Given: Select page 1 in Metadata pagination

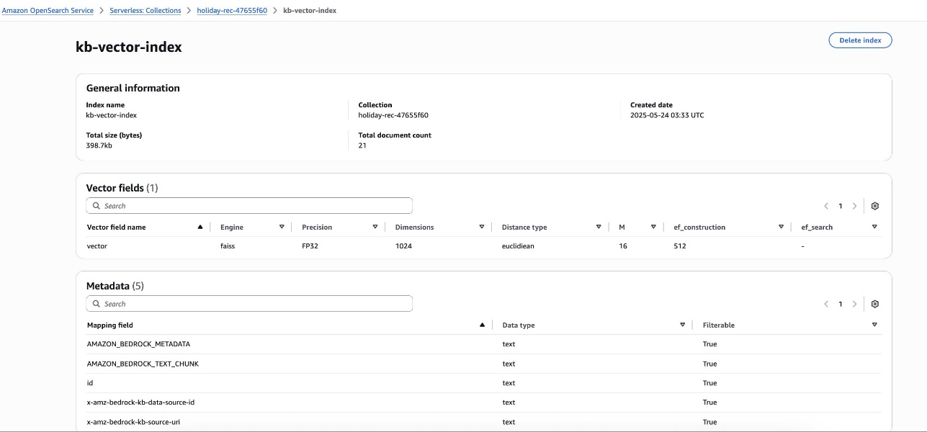Looking at the screenshot, I should [840, 304].
